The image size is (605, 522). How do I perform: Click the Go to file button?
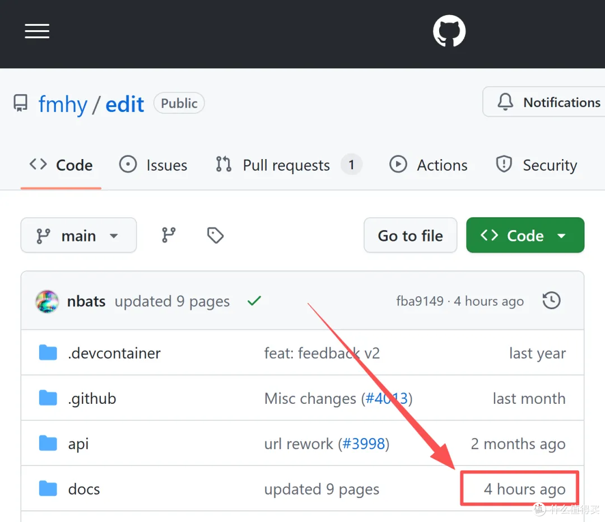click(x=411, y=235)
